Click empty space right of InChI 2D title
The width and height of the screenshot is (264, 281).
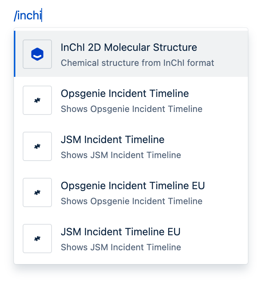click(223, 48)
